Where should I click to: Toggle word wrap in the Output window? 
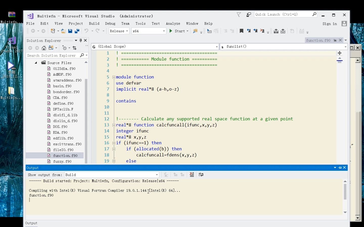201,175
